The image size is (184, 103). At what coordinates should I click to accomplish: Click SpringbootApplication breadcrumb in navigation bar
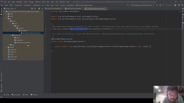[84, 5]
